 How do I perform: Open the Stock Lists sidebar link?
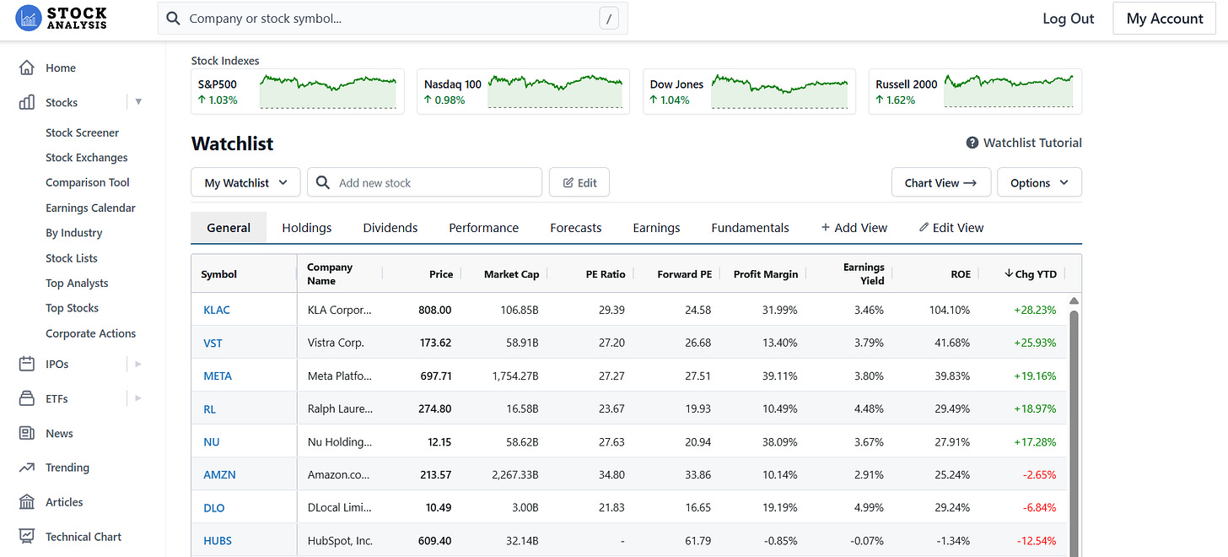[72, 258]
